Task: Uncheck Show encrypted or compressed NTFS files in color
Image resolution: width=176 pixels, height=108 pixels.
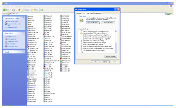Action: pyautogui.click(x=82, y=46)
